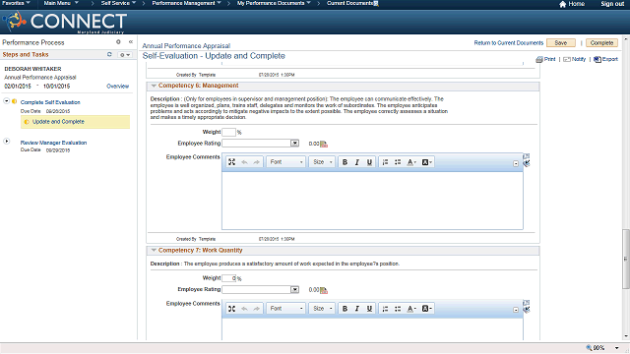The image size is (630, 354).
Task: Redo in the Competency 6 comments editor
Action: (x=256, y=162)
